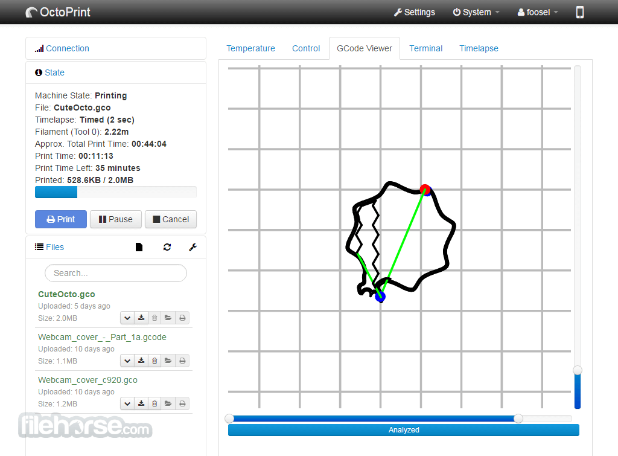Load CuteOcto.gco with folder icon

(x=168, y=318)
